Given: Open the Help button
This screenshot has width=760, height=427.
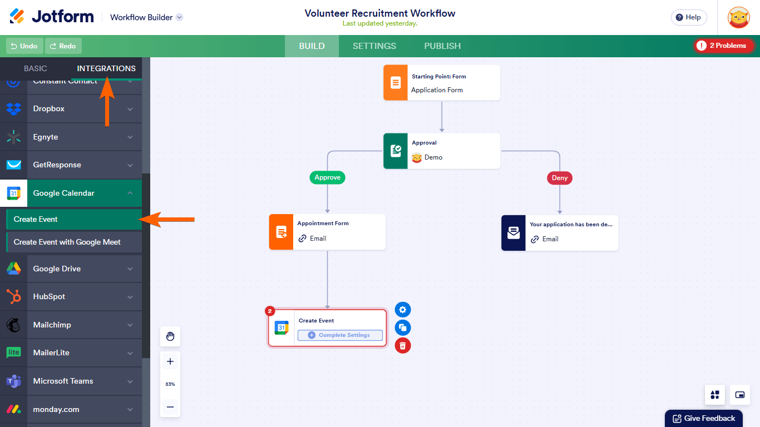Looking at the screenshot, I should pos(689,17).
